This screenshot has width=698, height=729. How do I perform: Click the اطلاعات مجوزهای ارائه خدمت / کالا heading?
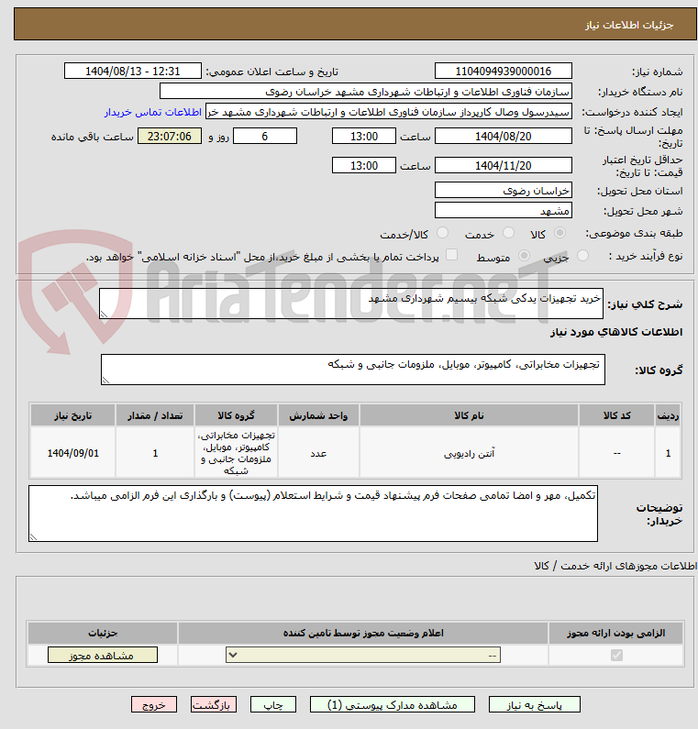615,566
